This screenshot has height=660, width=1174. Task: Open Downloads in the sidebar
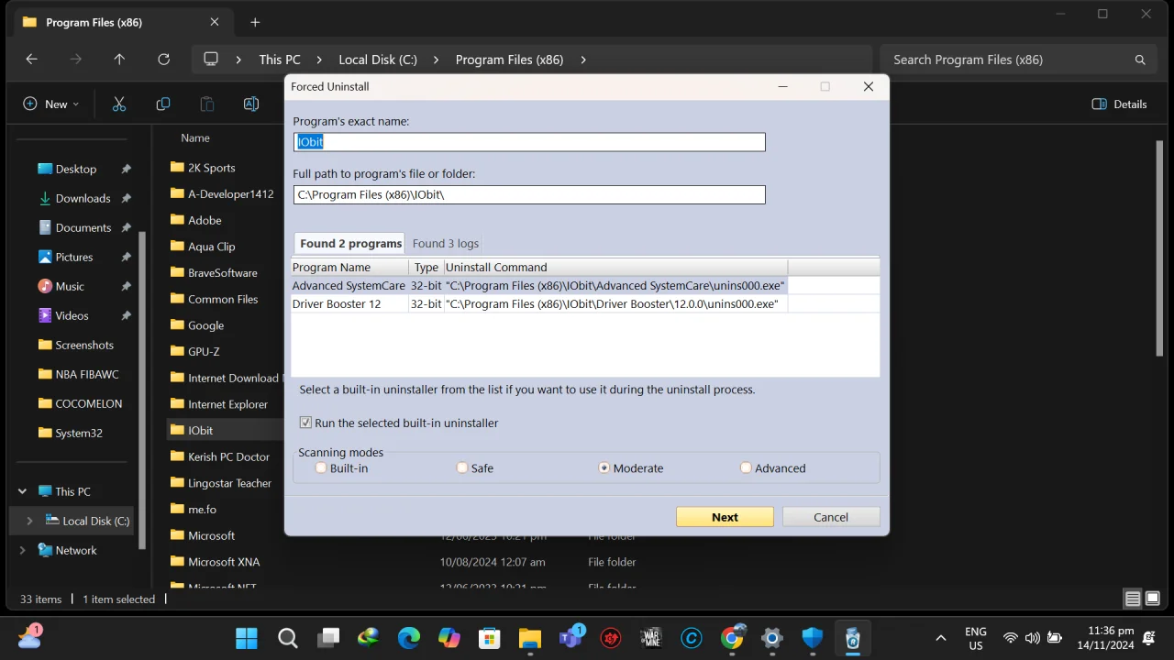click(83, 198)
